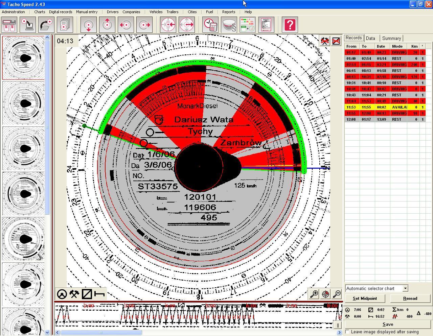433x336 pixels.
Task: Open the ANNEX document icon
Action: (266, 25)
